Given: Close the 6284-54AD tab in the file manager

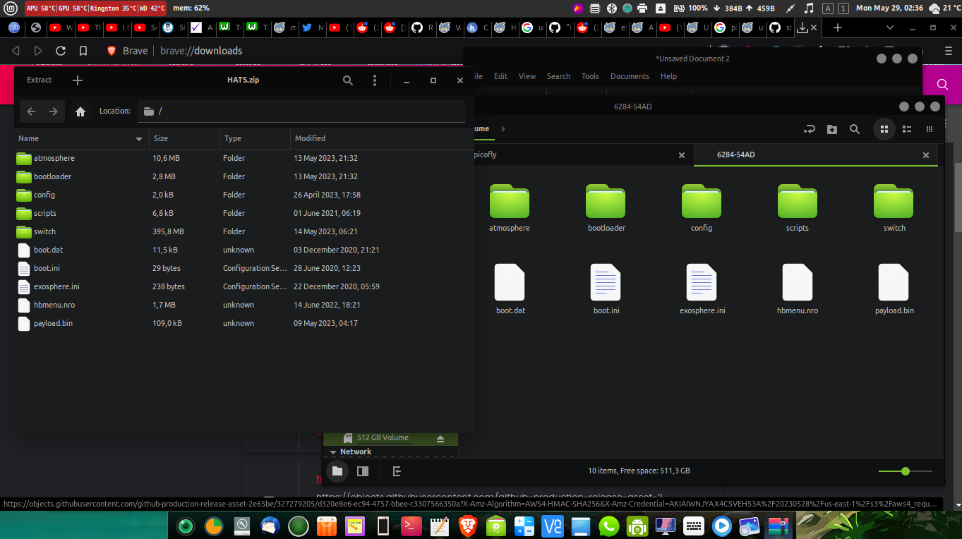Looking at the screenshot, I should click(926, 155).
